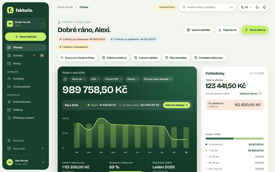This screenshot has width=275, height=172.
Task: Click search magnifier icon
Action: click(184, 7)
